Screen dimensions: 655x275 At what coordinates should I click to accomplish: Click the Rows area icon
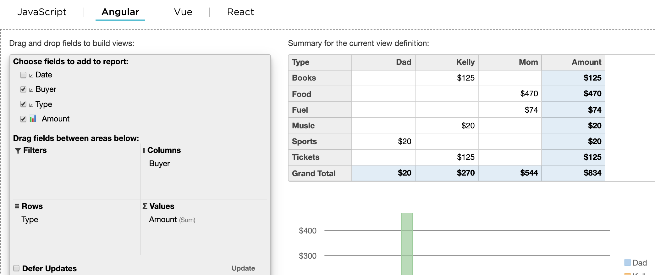click(17, 206)
